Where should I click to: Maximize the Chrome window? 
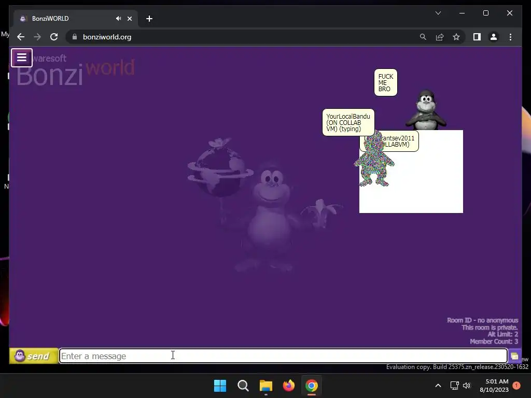tap(485, 13)
